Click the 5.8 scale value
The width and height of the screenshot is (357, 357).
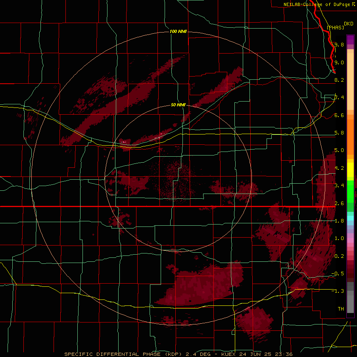click(x=339, y=133)
